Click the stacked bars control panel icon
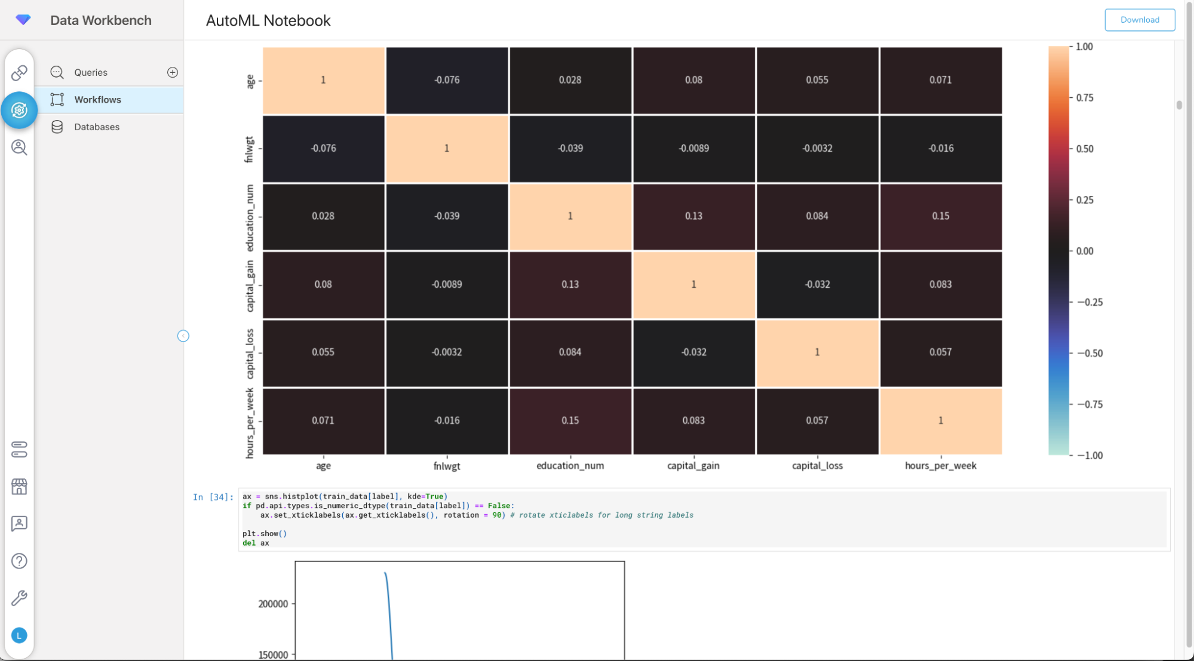This screenshot has width=1194, height=661. click(19, 450)
